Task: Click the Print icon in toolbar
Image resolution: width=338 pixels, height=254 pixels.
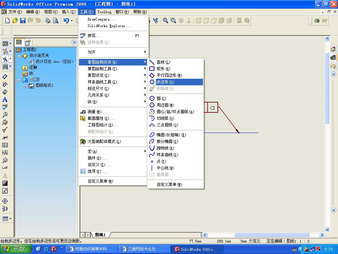Action: tap(48, 21)
